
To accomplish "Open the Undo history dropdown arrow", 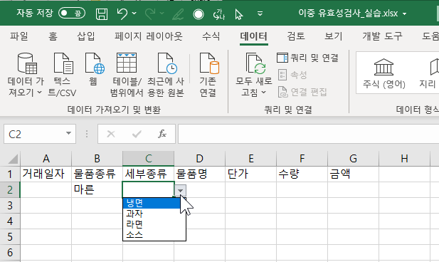I will 134,13.
